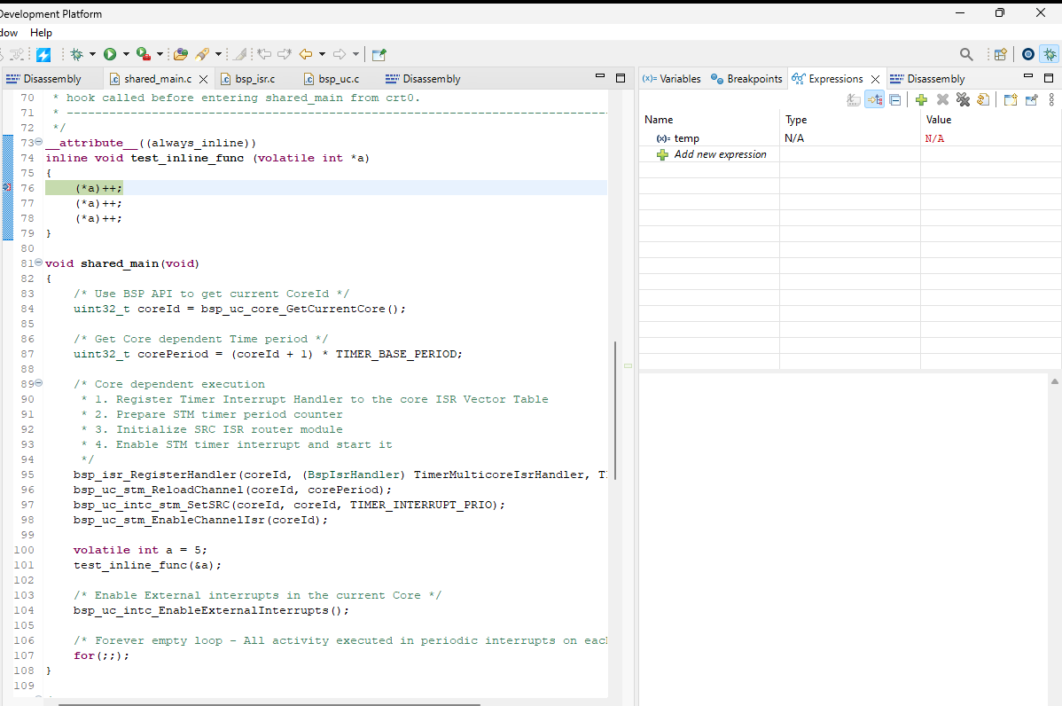Switch to the bsp_isr.c editor tab
This screenshot has width=1062, height=706.
[254, 79]
